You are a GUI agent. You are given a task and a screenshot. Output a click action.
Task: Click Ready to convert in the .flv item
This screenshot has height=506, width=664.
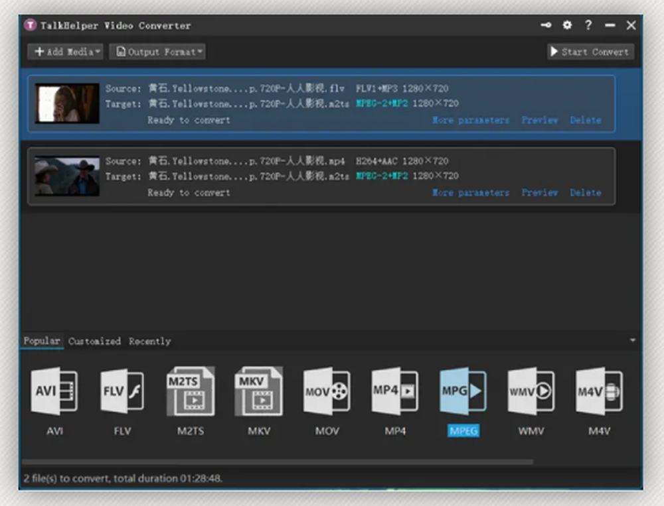(189, 120)
